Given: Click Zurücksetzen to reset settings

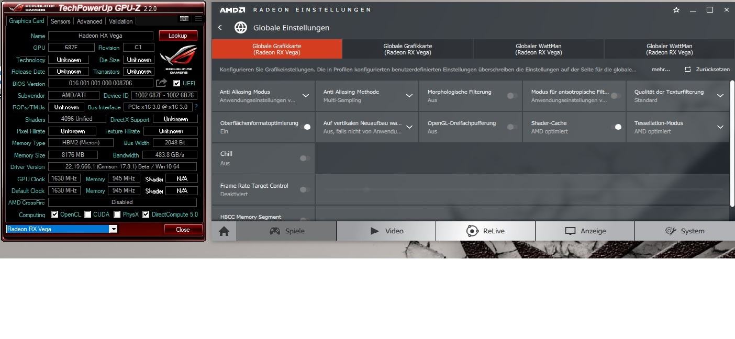Looking at the screenshot, I should (x=707, y=70).
